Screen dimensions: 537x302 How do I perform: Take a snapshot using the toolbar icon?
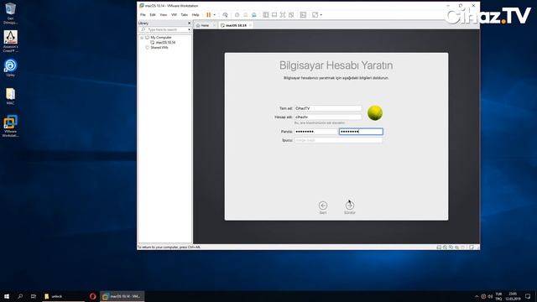(x=237, y=15)
